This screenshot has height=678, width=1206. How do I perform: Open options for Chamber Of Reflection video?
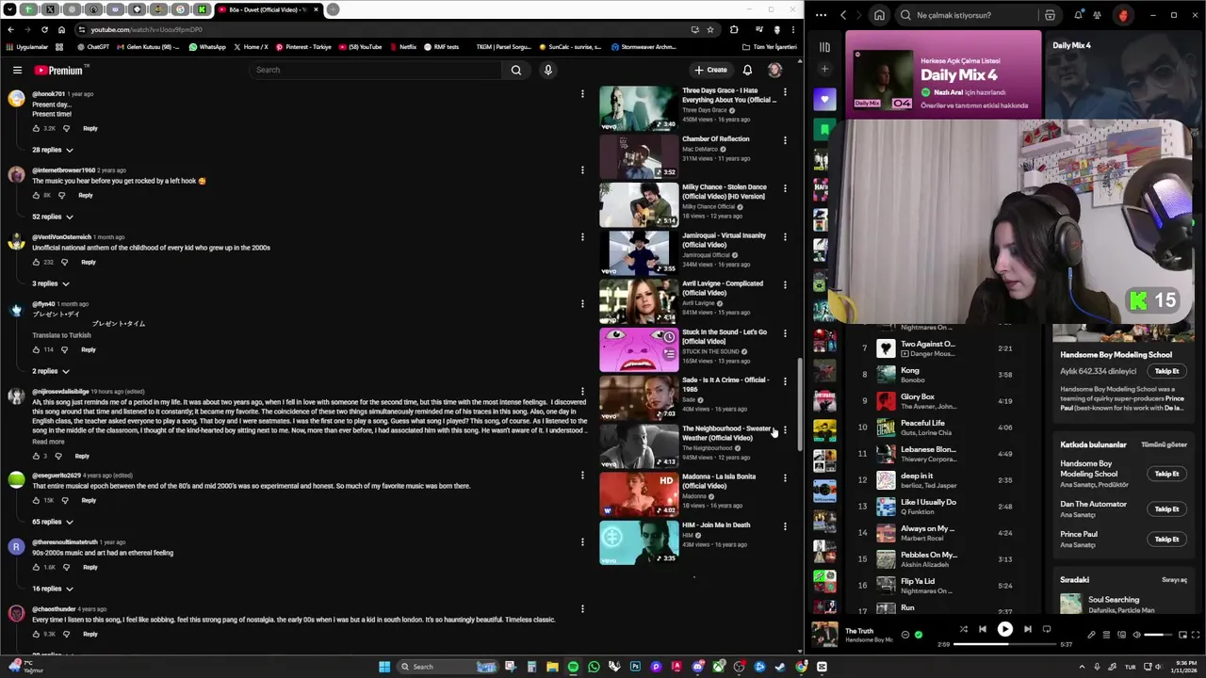click(785, 140)
